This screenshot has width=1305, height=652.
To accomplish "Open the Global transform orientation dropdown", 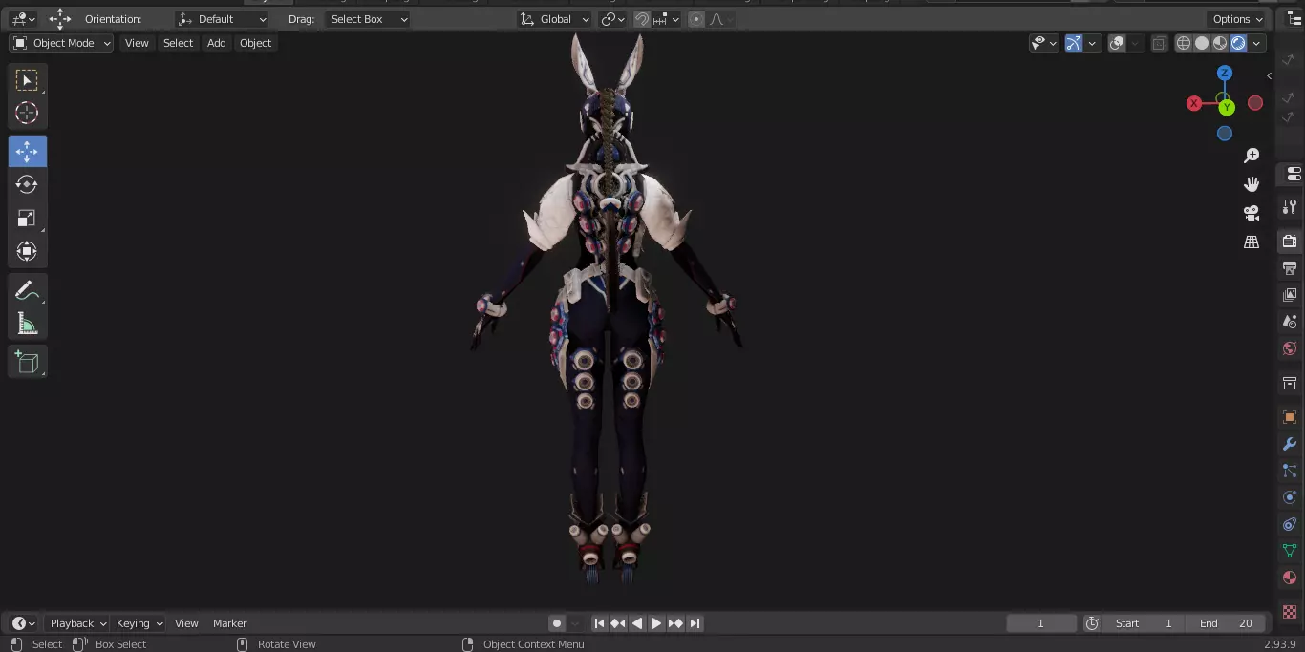I will pyautogui.click(x=555, y=19).
